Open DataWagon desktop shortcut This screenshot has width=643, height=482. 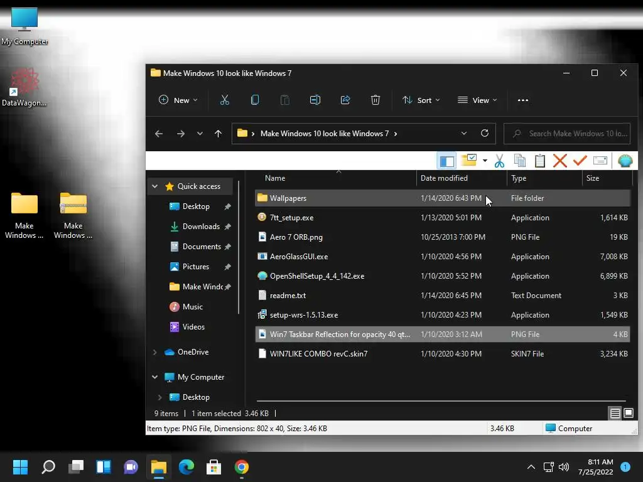pyautogui.click(x=24, y=87)
